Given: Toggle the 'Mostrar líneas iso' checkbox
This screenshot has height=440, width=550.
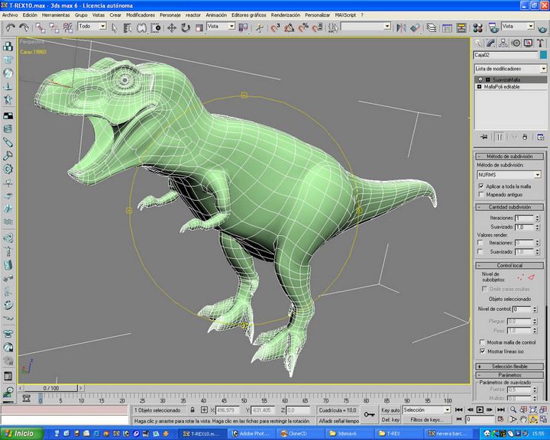Looking at the screenshot, I should tap(481, 351).
